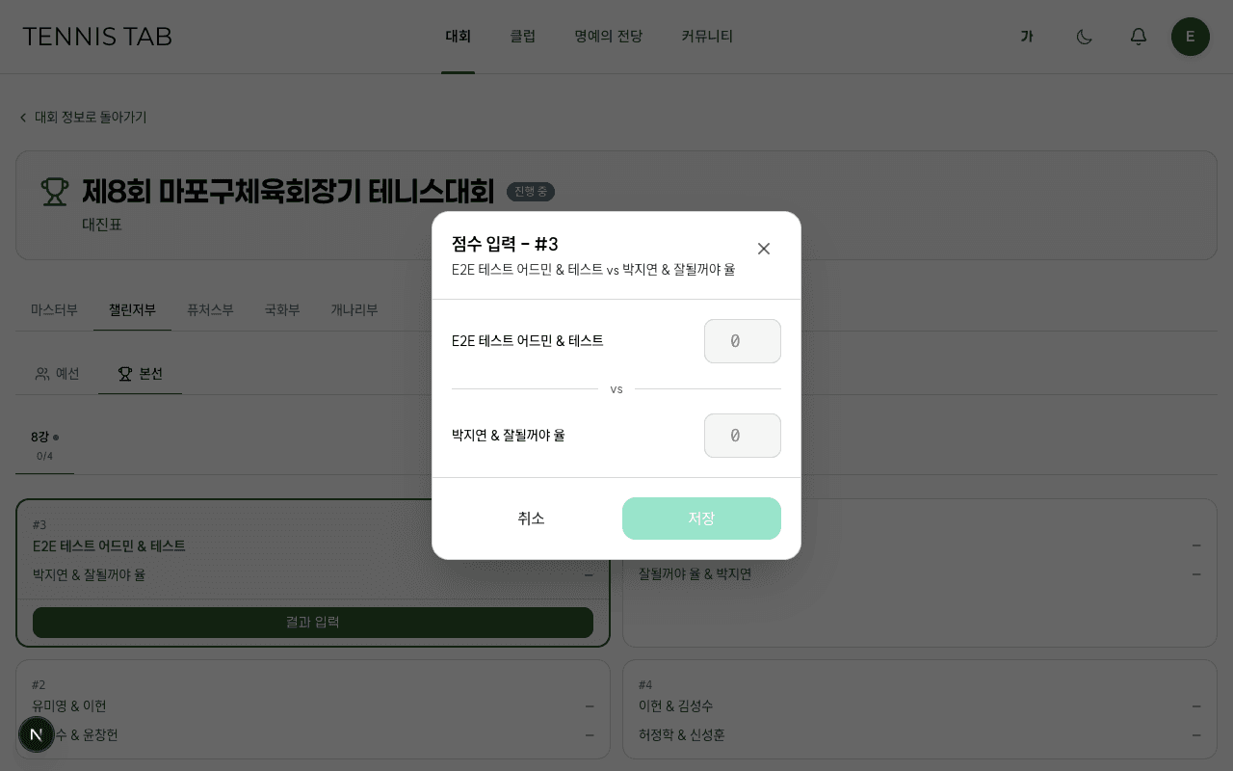Save the score with the 저장 button

click(701, 518)
